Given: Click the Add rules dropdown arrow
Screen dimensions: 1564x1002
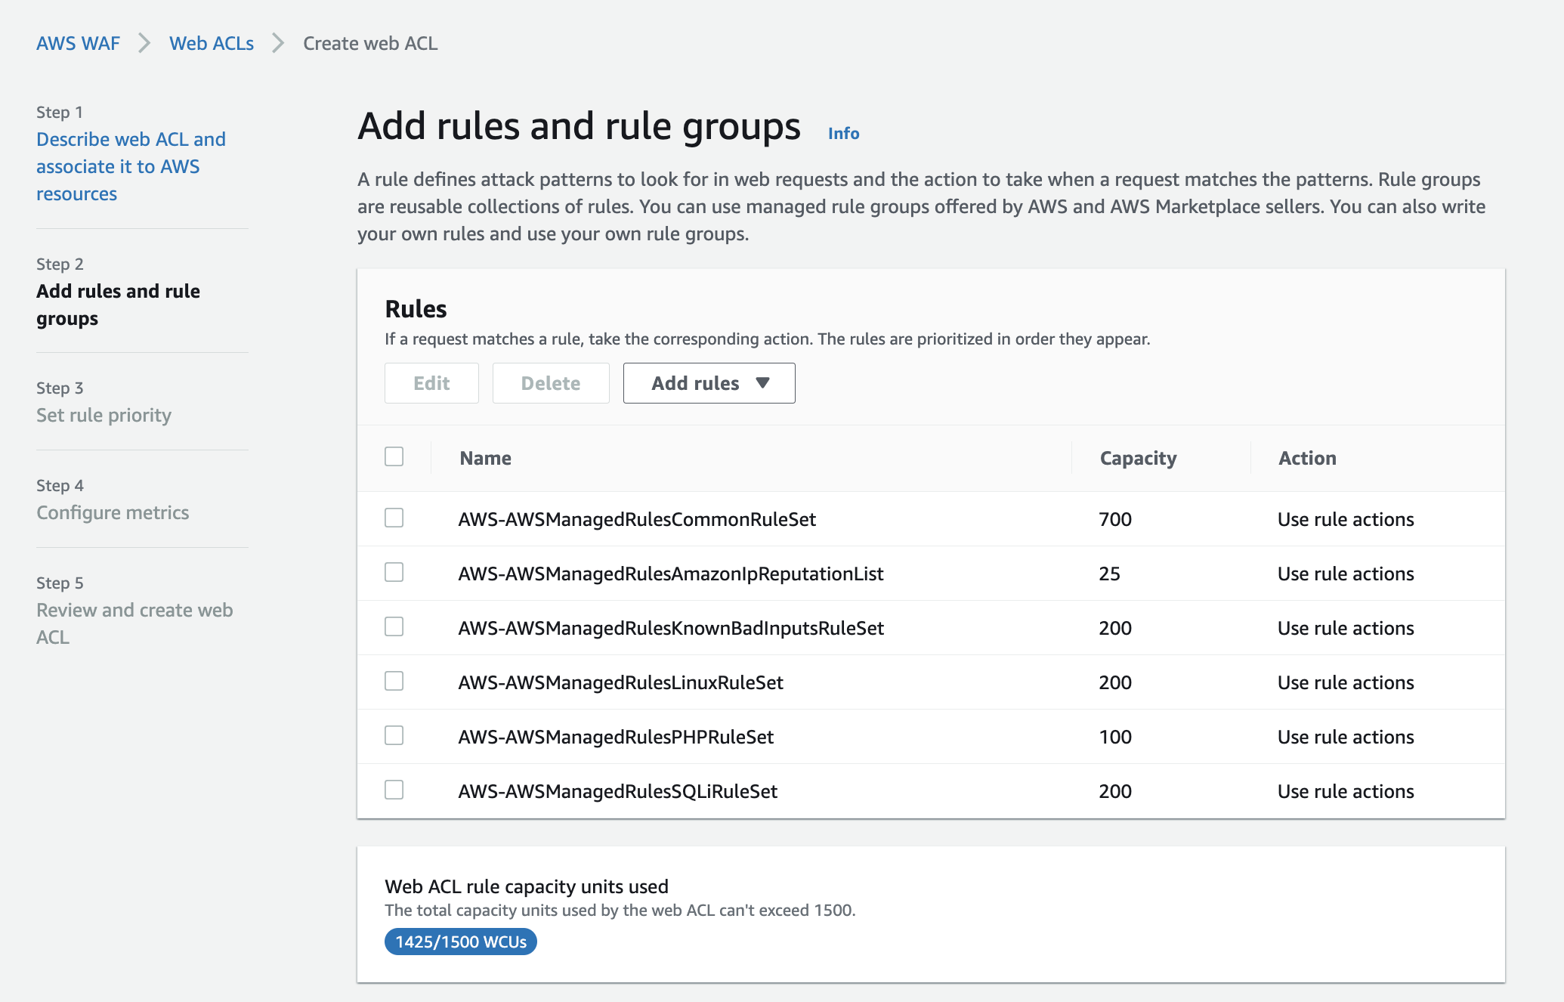Looking at the screenshot, I should click(x=762, y=383).
